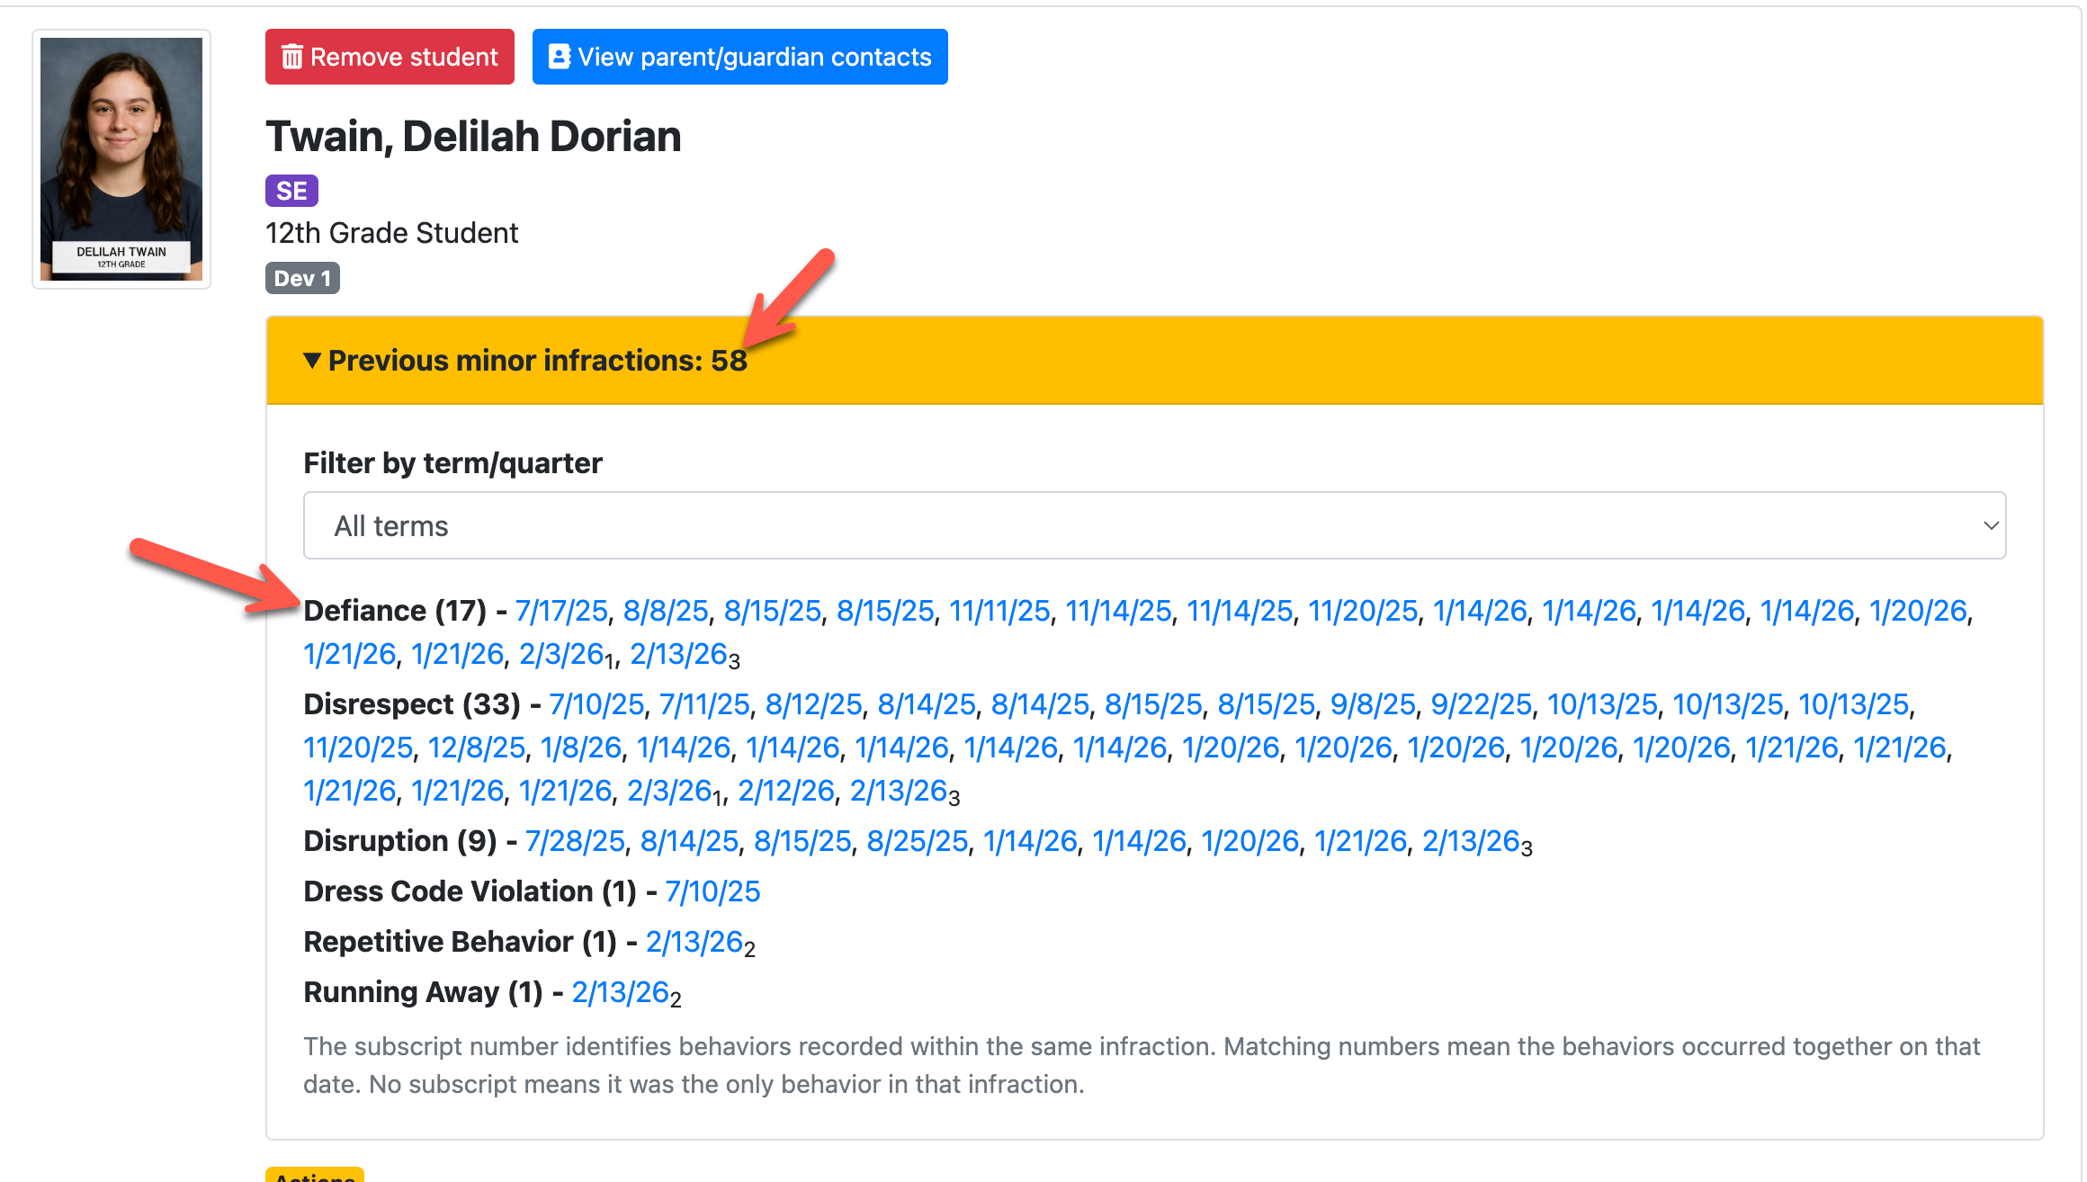The height and width of the screenshot is (1182, 2087).
Task: Open Disruption infraction dated 7/28/25
Action: (x=575, y=841)
